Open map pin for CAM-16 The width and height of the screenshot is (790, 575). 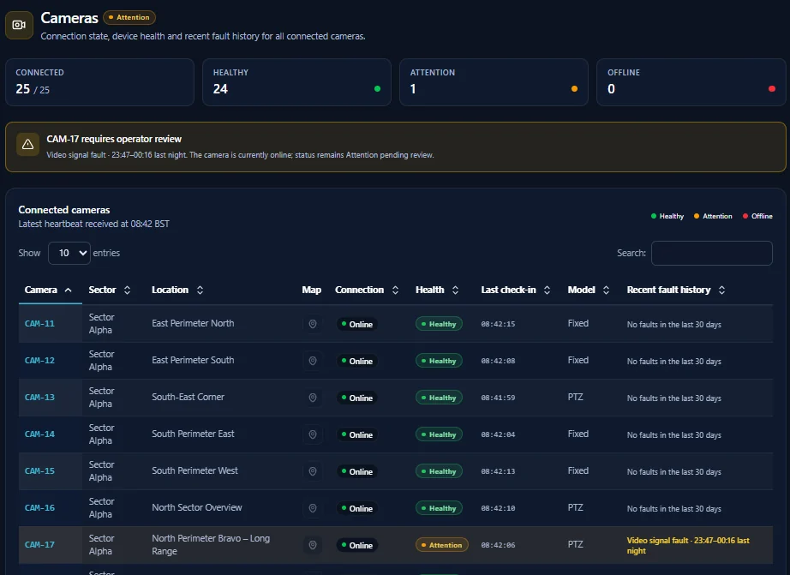pyautogui.click(x=313, y=508)
